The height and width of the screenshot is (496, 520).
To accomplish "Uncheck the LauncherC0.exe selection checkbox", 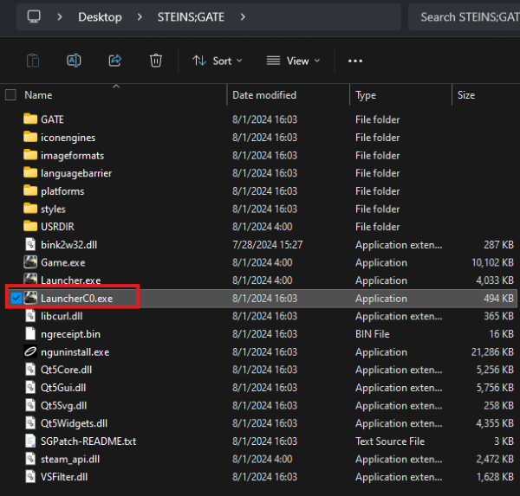I will (16, 298).
